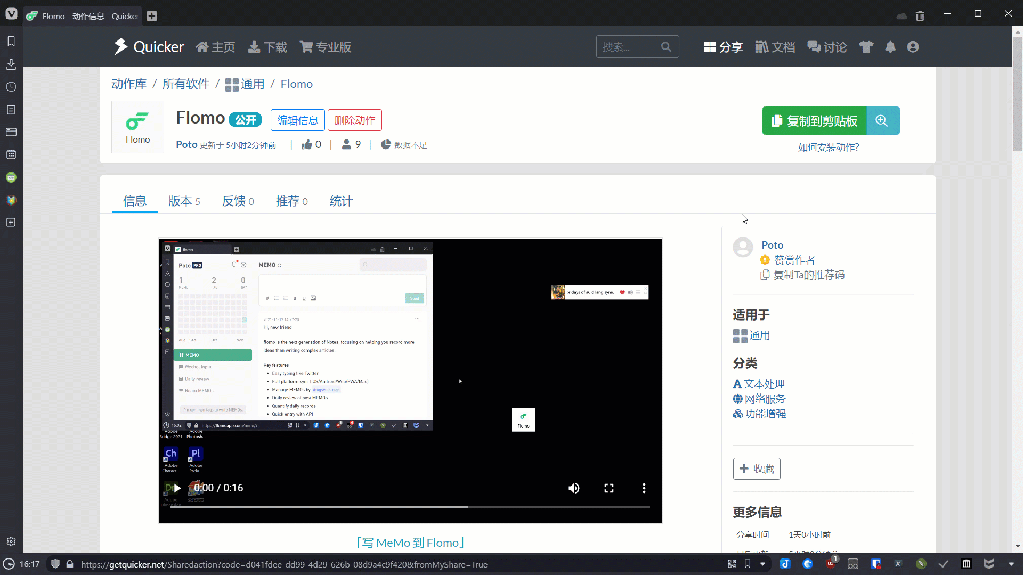Open the 统计 tab
Viewport: 1023px width, 575px height.
(x=341, y=201)
